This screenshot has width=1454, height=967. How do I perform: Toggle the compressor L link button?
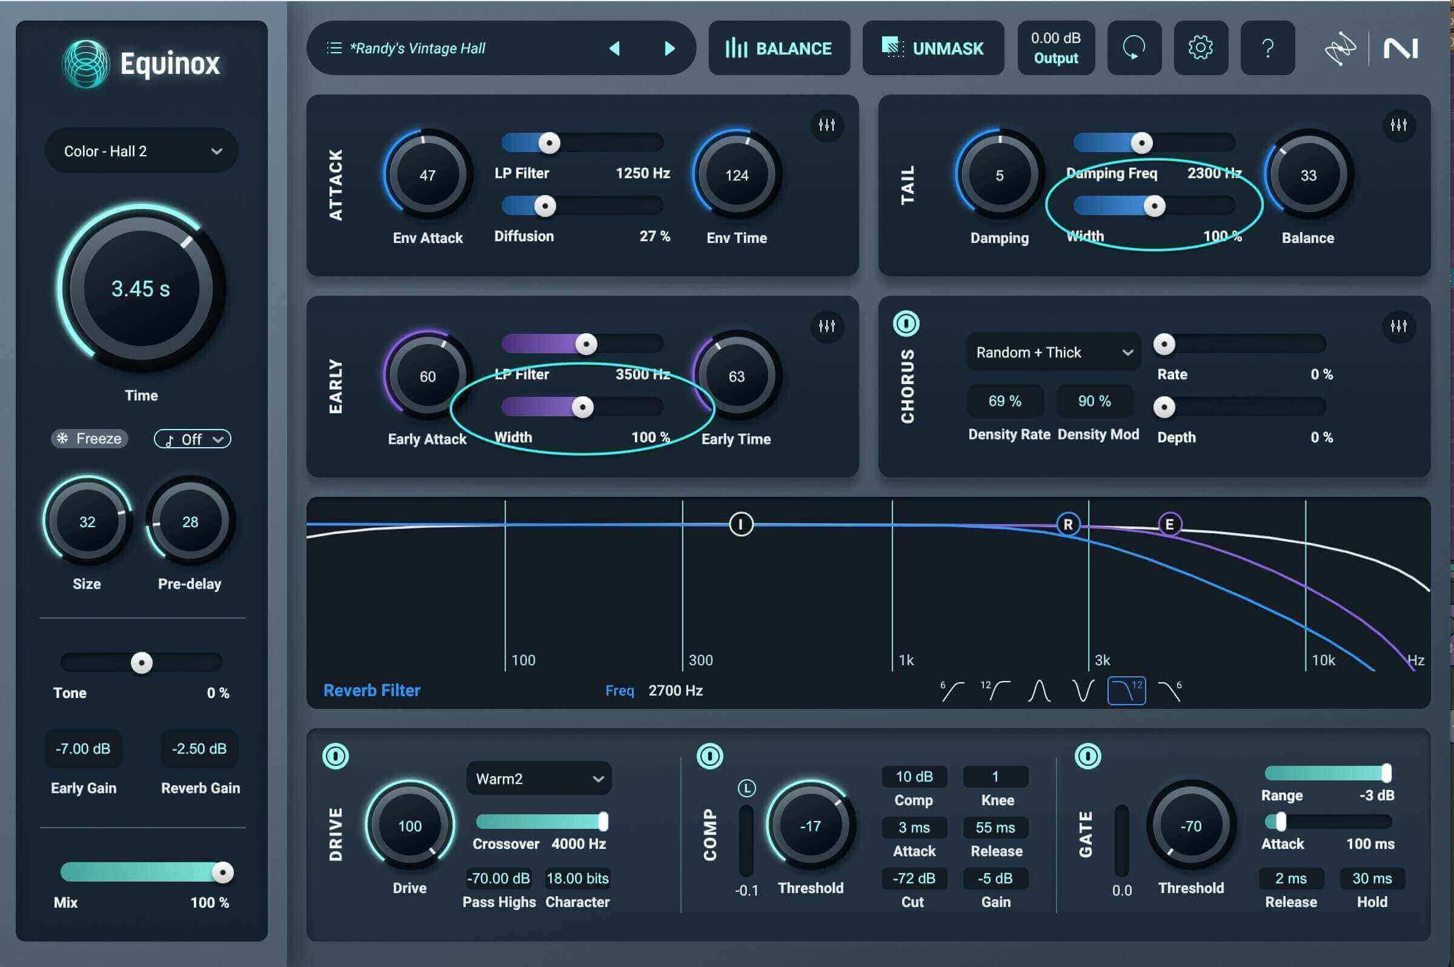(x=747, y=788)
